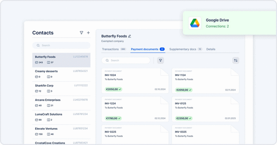Select Elevate Ventures contact
Image resolution: width=277 pixels, height=145 pixels.
click(x=61, y=132)
